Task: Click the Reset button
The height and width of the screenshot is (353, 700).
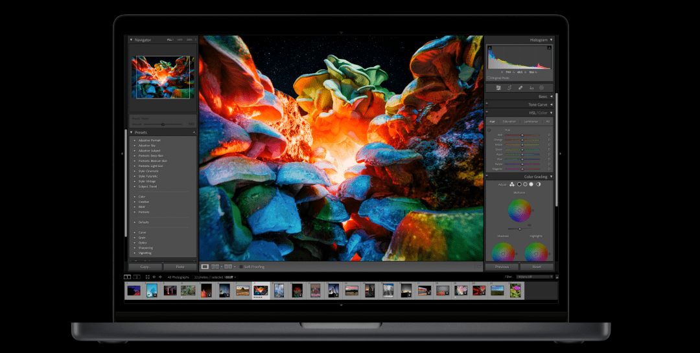Action: click(537, 267)
